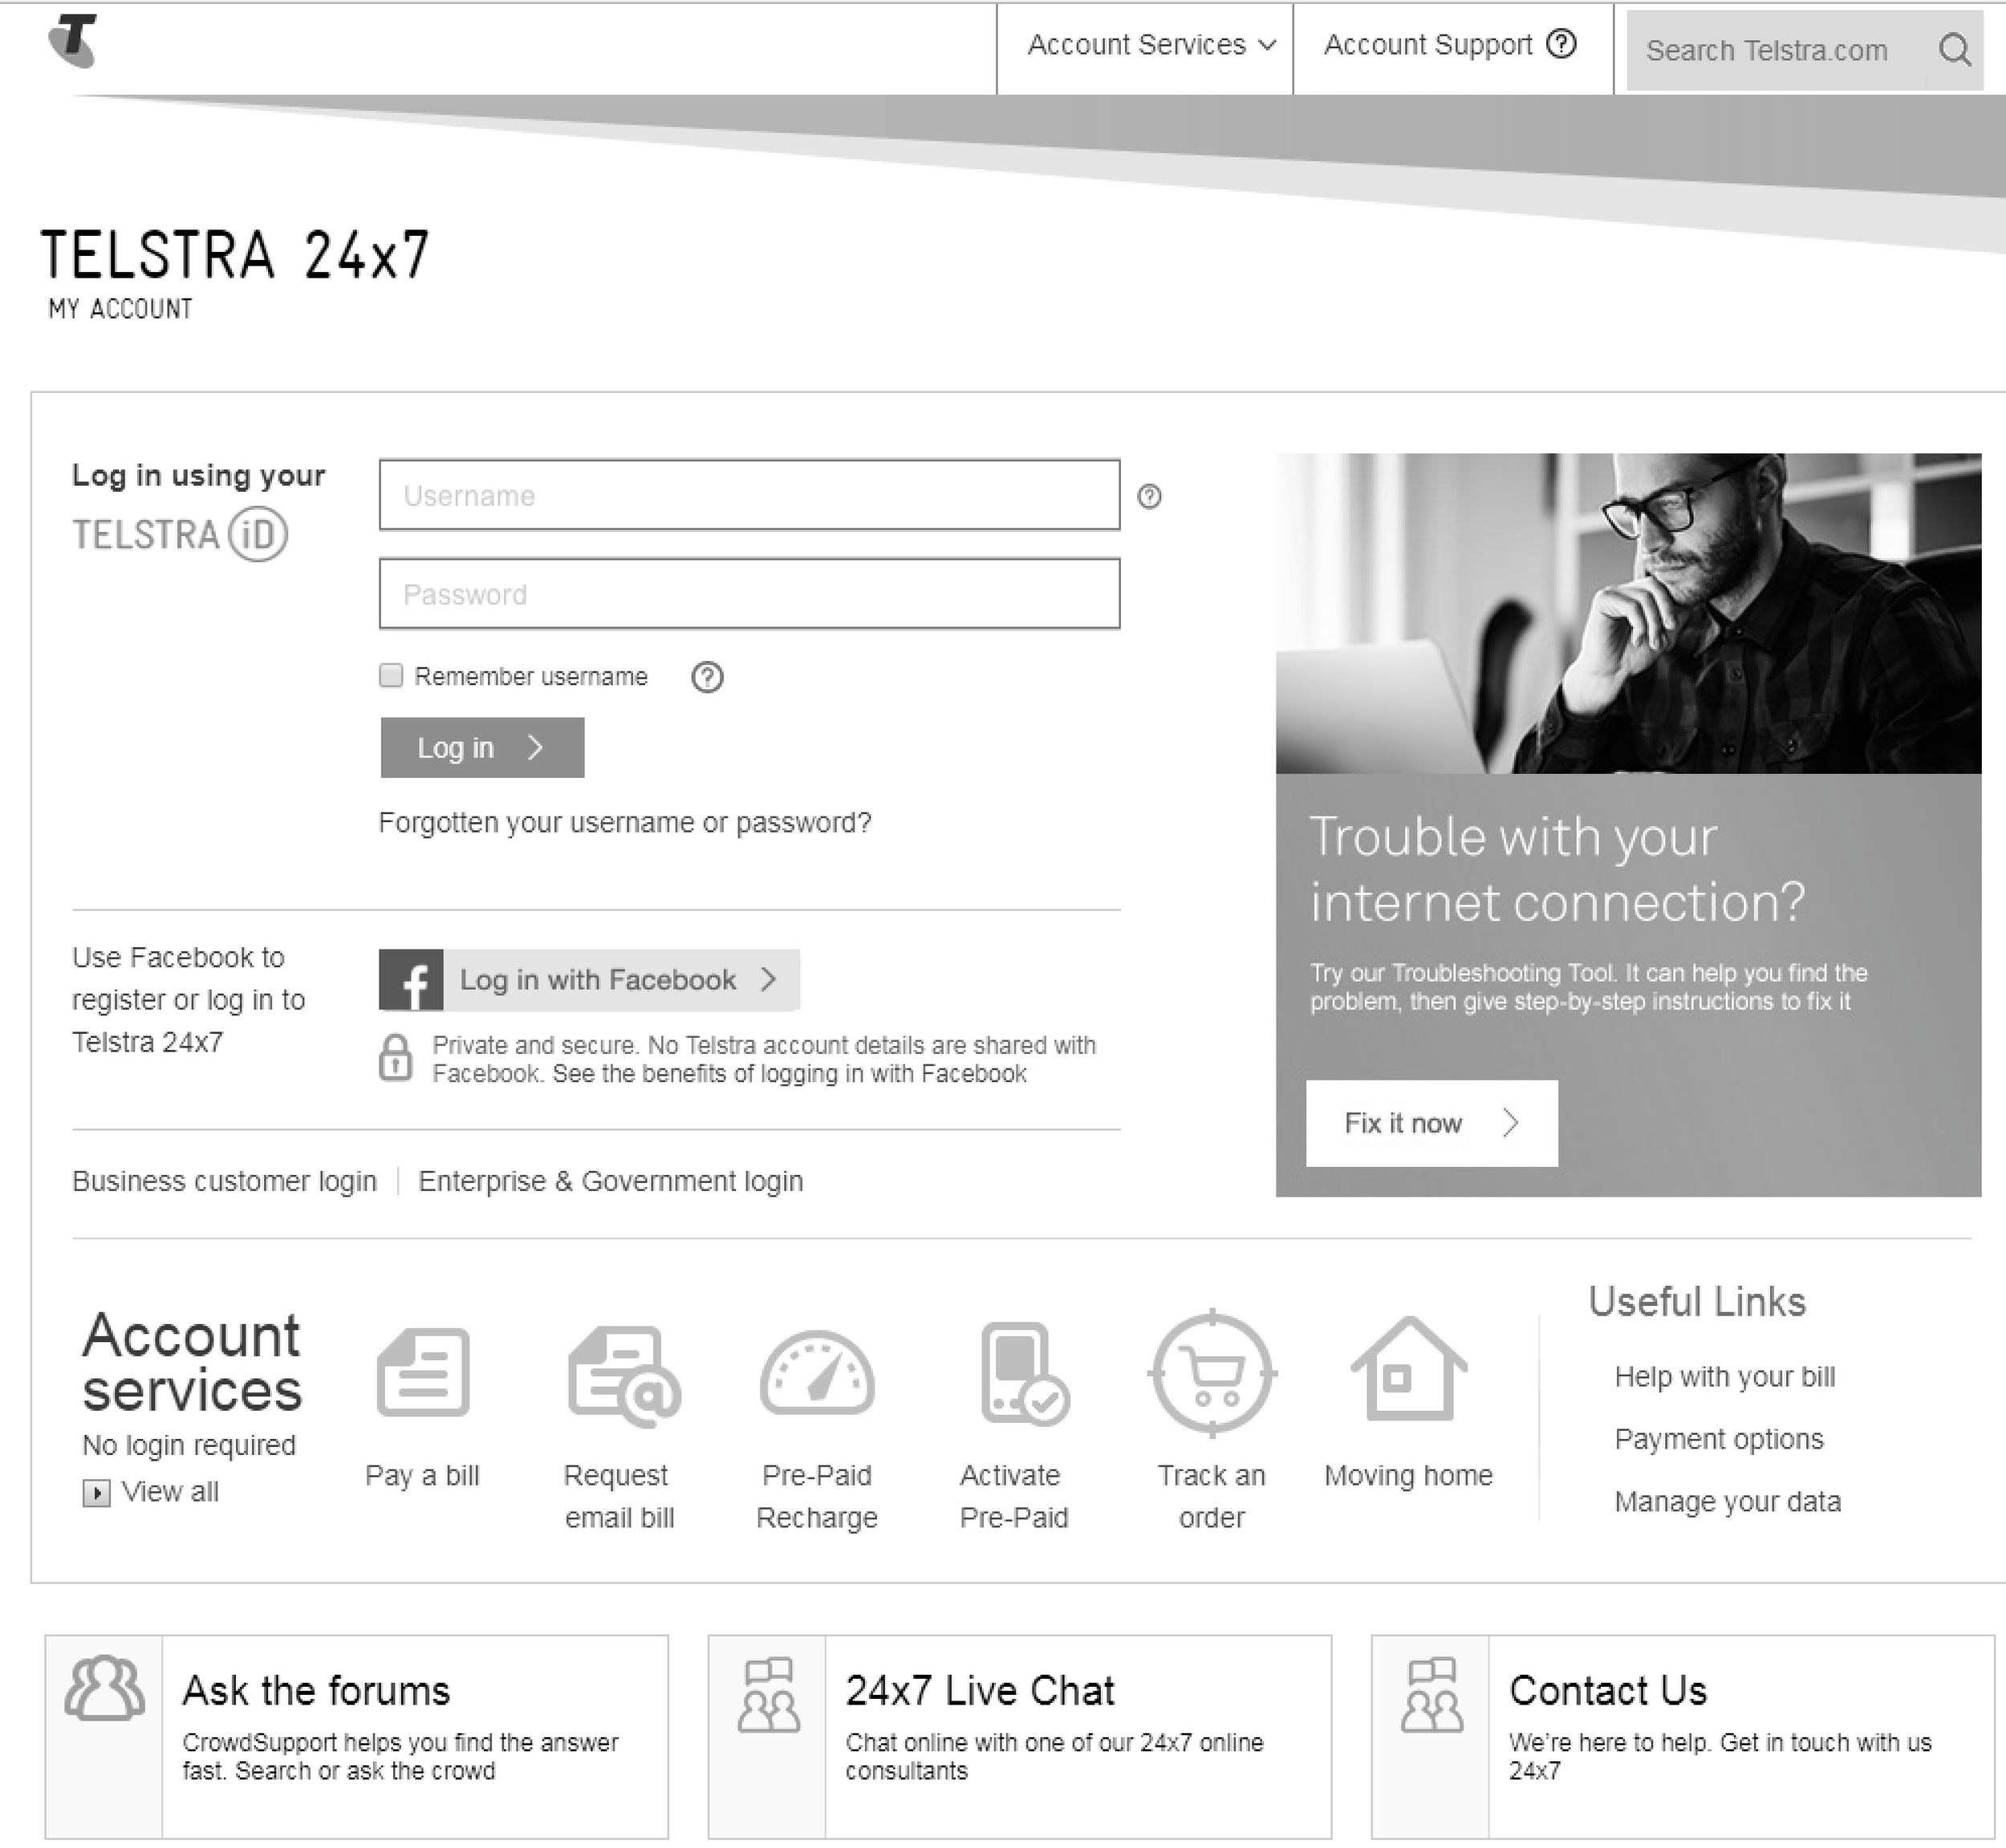2006x1848 pixels.
Task: Click help icon next to Remember username
Action: click(x=708, y=677)
